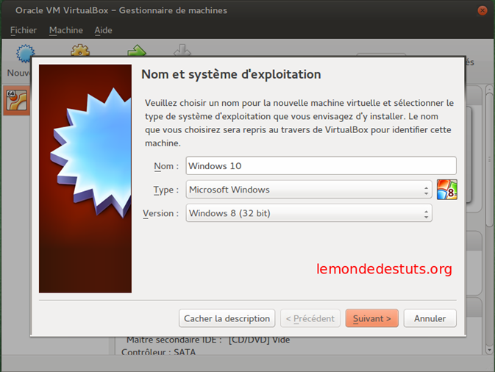
Task: Click the right-side vertical scrollbar
Action: coord(489,160)
